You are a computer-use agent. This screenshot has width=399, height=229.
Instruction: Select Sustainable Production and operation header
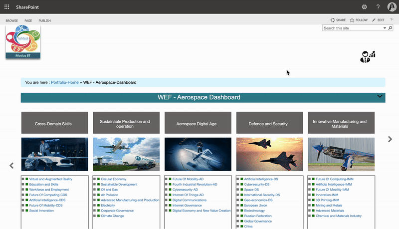(x=126, y=123)
